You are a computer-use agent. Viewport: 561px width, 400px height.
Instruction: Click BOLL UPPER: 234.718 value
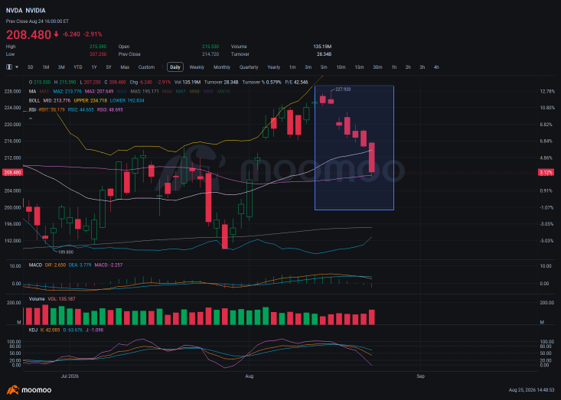click(90, 101)
